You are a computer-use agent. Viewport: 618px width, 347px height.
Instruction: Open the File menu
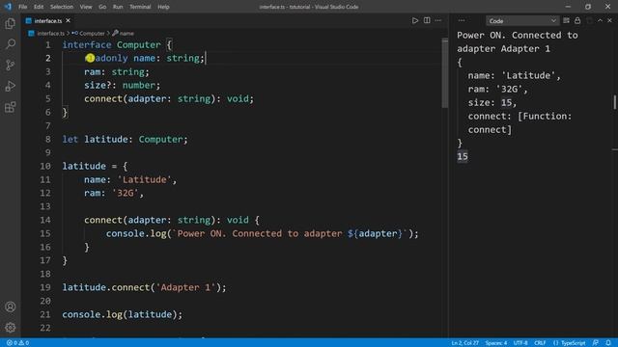[x=23, y=7]
